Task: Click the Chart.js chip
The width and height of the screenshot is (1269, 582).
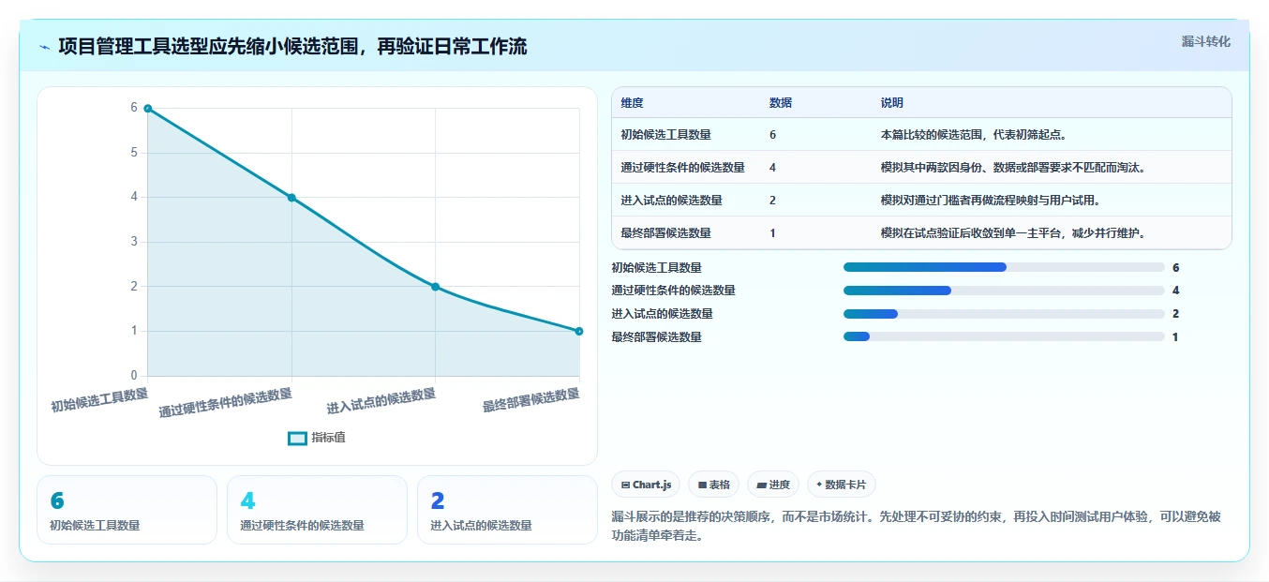Action: pos(646,485)
